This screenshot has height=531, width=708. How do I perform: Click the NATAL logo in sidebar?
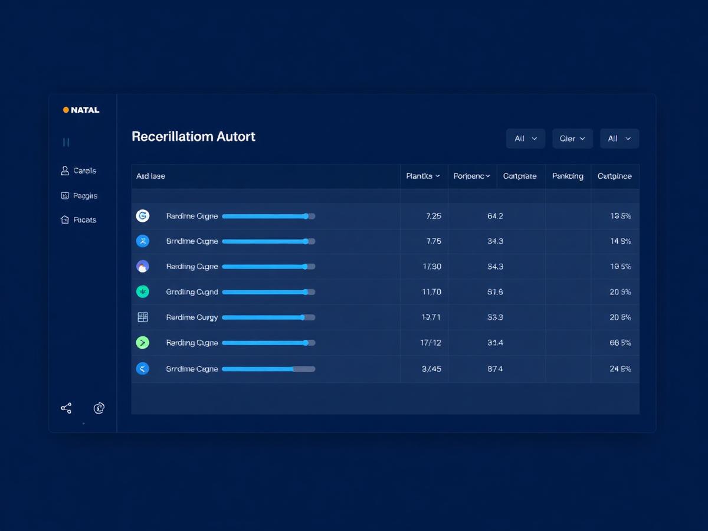click(x=81, y=110)
